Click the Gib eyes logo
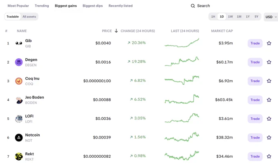 pos(19,43)
